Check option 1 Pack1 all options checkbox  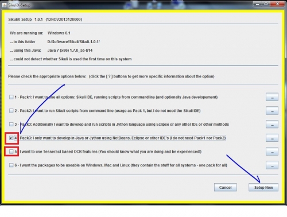(x=11, y=97)
